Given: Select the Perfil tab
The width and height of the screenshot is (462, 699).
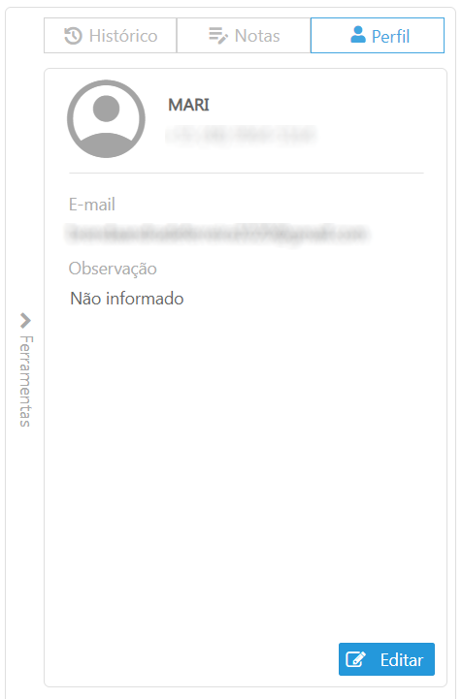Looking at the screenshot, I should tap(378, 36).
